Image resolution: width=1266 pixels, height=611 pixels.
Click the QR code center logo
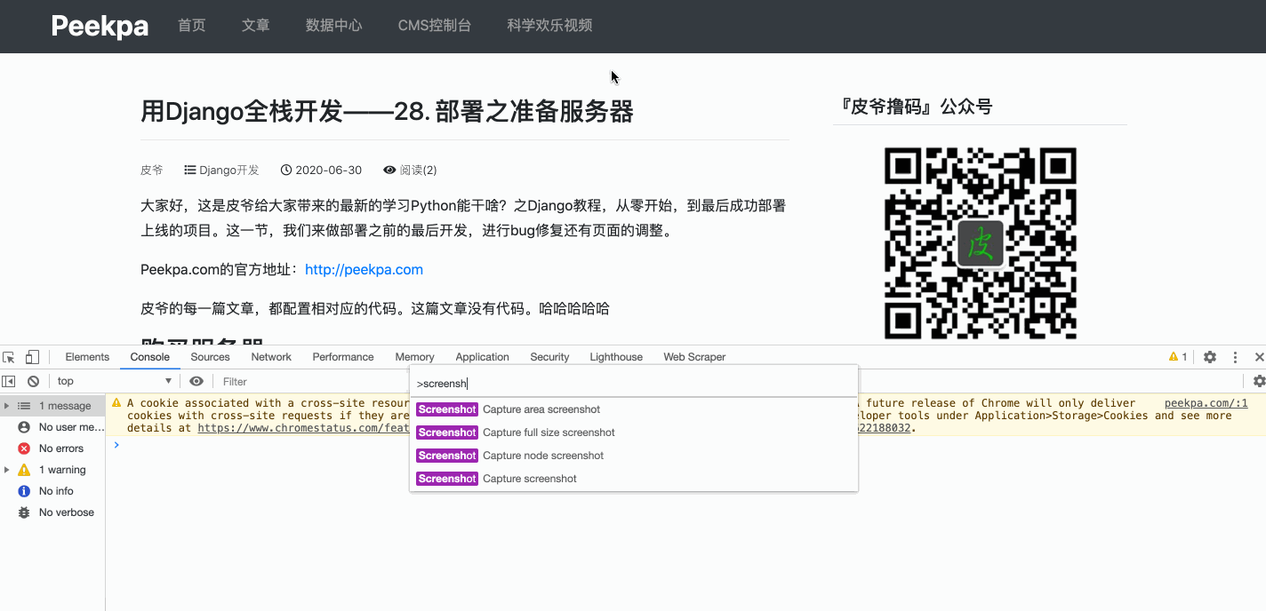coord(980,243)
